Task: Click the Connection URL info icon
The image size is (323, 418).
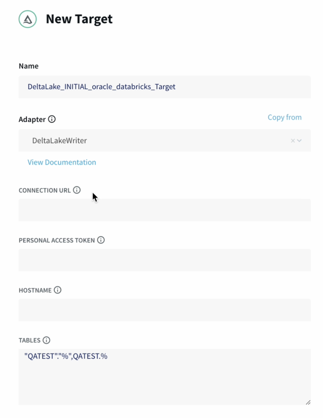Action: 77,190
